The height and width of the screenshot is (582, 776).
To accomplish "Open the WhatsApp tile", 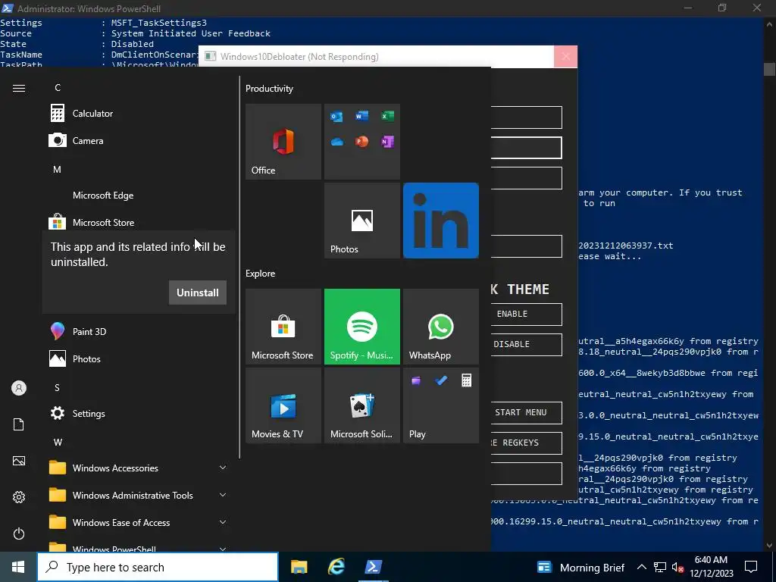I will (441, 327).
